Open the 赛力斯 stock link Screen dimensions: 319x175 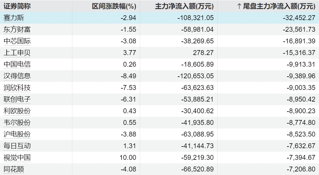14,18
